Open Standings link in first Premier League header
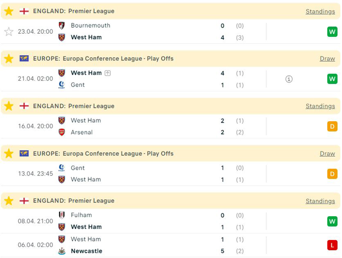 (320, 12)
